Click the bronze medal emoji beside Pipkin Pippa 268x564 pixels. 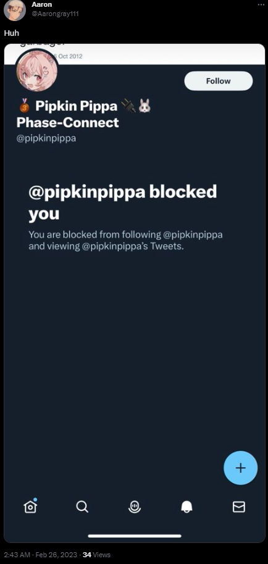23,106
